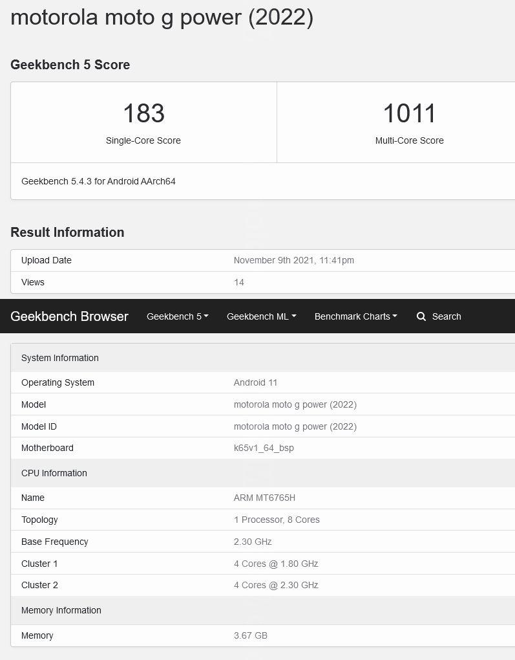
Task: Select the page title motorola moto g power (2022)
Action: (162, 18)
